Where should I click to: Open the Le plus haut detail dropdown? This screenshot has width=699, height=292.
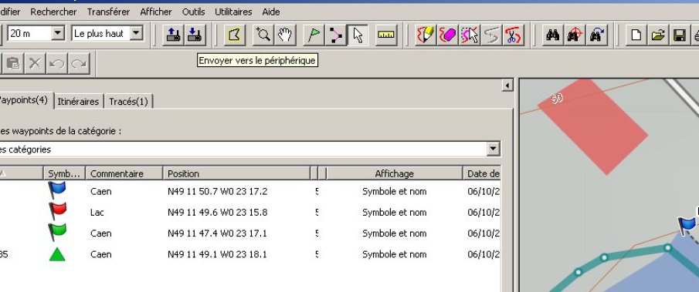pos(137,33)
